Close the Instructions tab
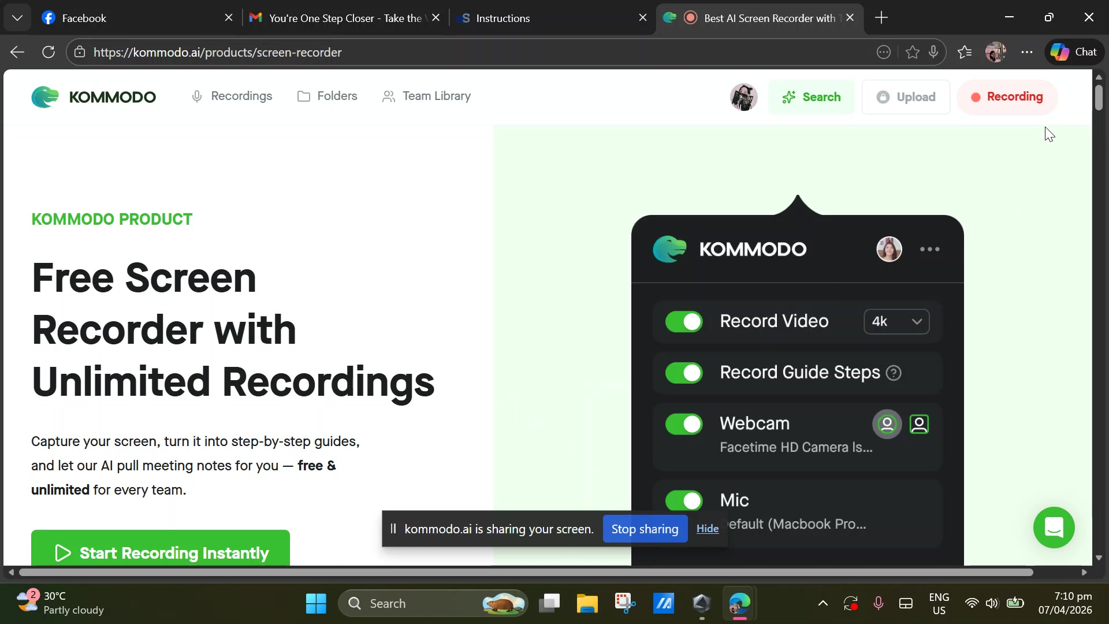The width and height of the screenshot is (1109, 624). tap(643, 18)
